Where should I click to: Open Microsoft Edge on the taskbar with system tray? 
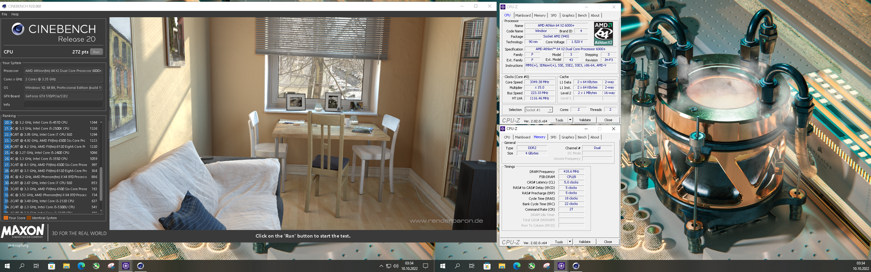tap(81, 266)
